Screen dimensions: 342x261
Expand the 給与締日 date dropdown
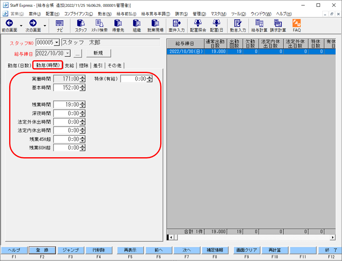click(67, 53)
